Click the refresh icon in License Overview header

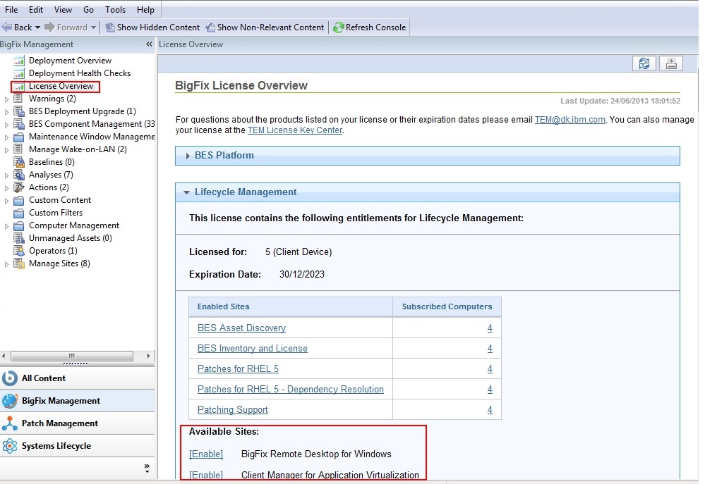point(644,64)
